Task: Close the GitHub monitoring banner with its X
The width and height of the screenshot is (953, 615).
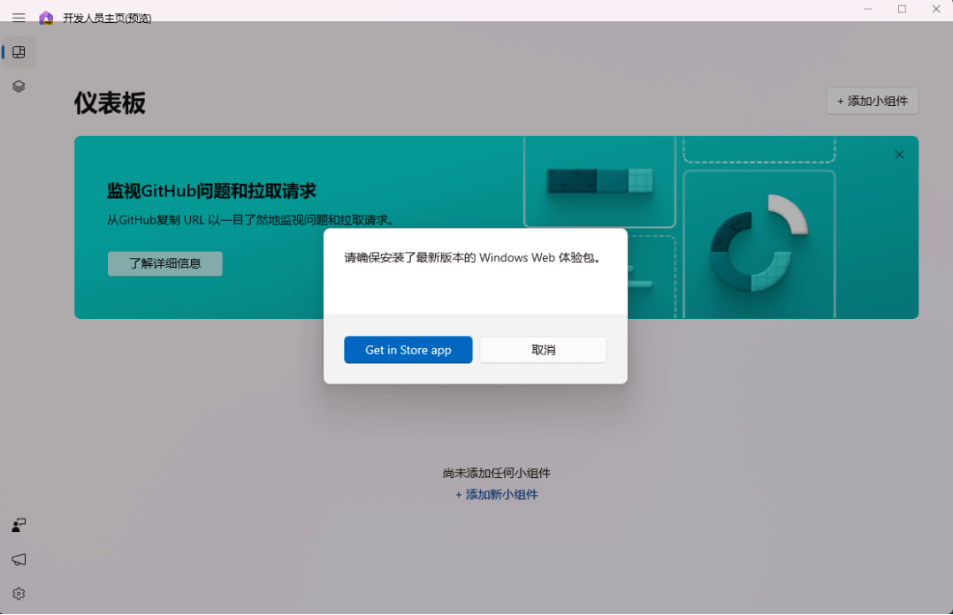Action: (899, 154)
